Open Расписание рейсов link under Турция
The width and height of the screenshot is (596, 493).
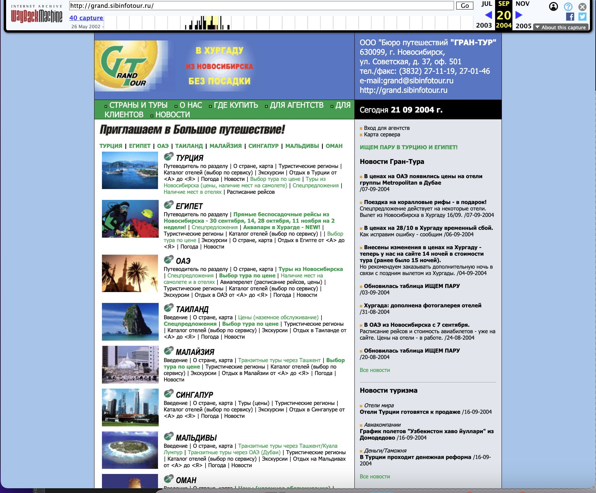tap(251, 192)
